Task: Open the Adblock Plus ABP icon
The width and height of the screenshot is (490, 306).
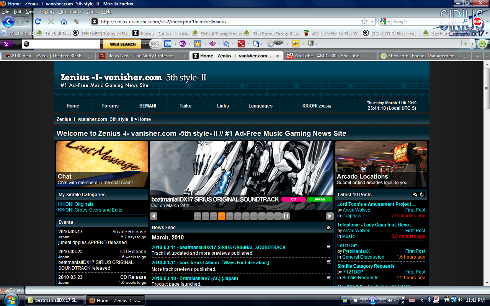Action: tap(477, 22)
